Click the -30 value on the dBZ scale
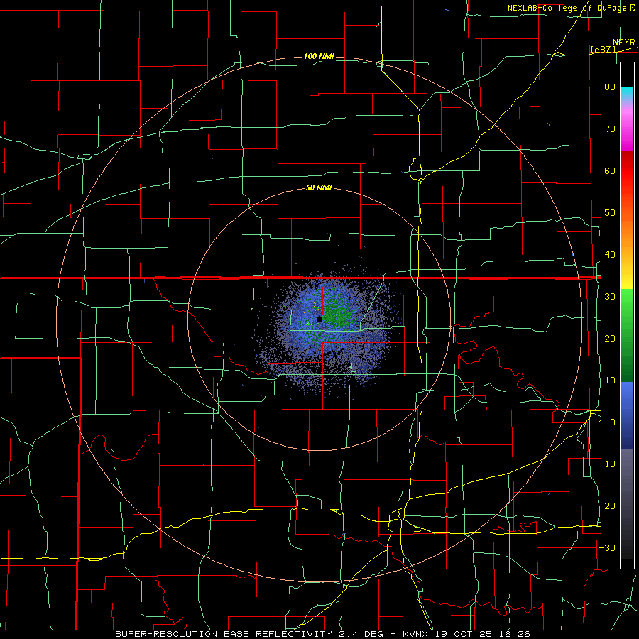 (x=607, y=548)
